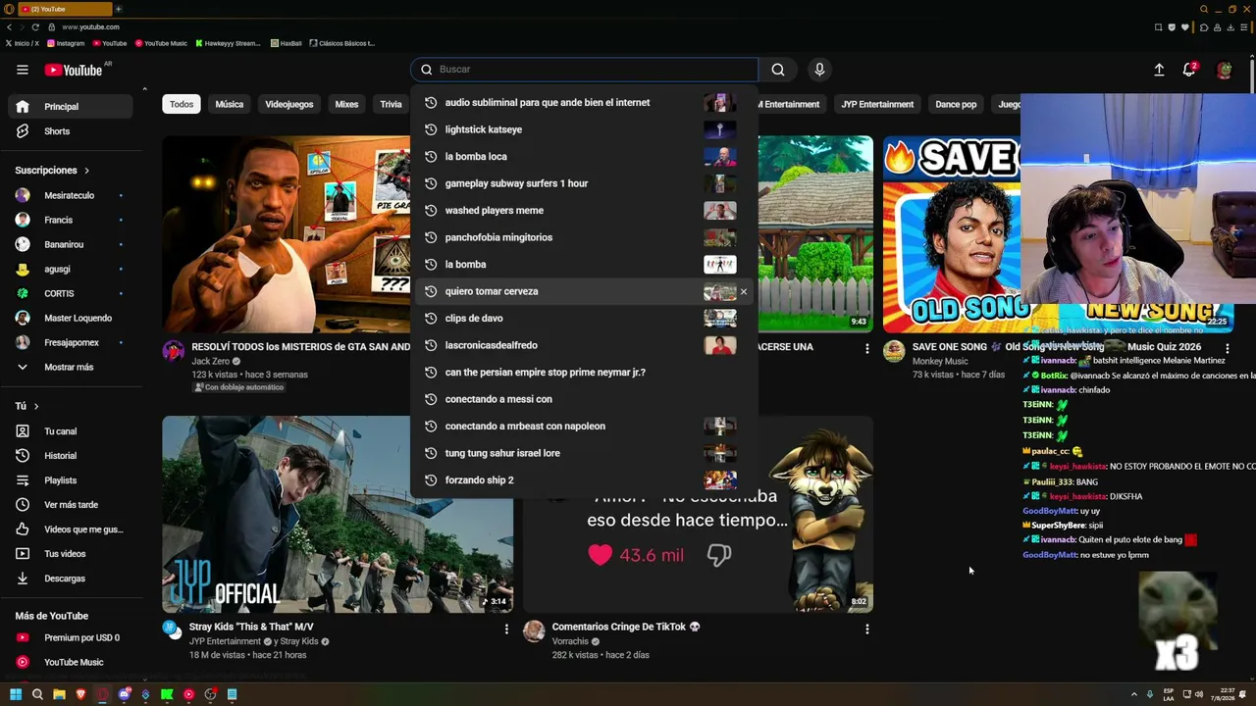Viewport: 1256px width, 706px height.
Task: Open the upload video icon
Action: point(1159,70)
